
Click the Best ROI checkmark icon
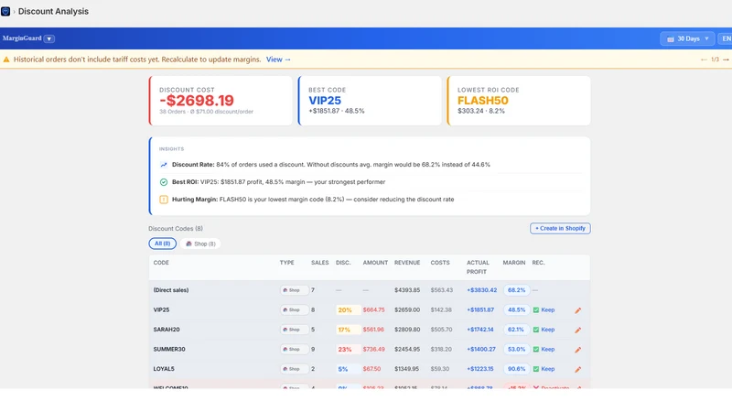(164, 182)
